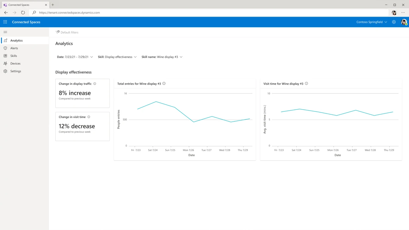Viewport: 409px width, 230px height.
Task: Click the Display effectiveness section heading
Action: 74,72
